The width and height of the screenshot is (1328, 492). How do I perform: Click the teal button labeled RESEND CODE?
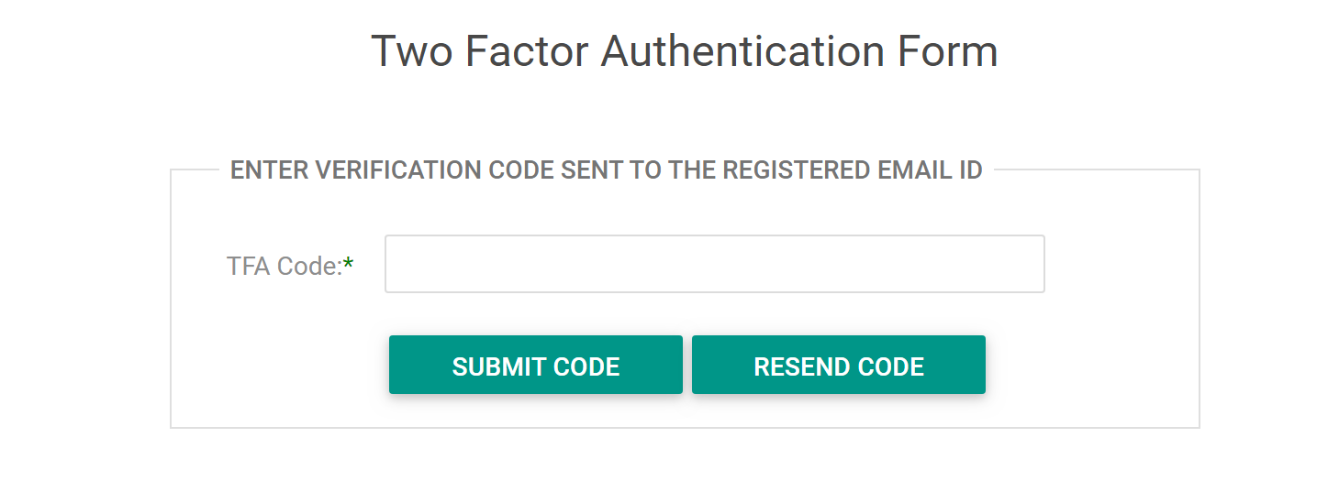click(838, 365)
